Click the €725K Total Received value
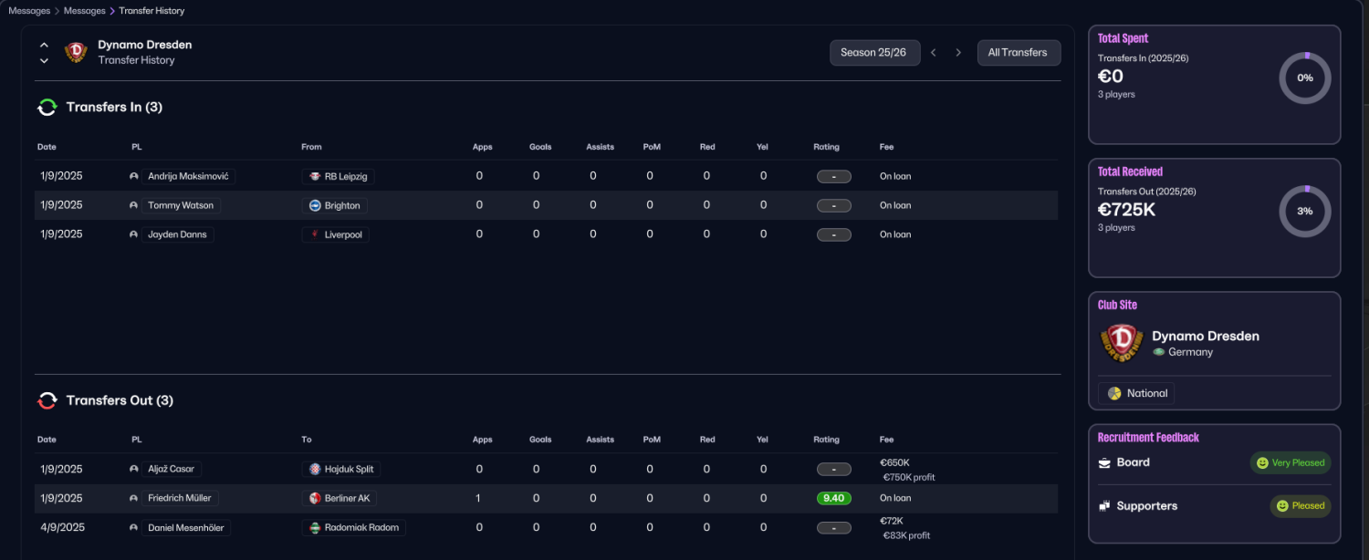 tap(1128, 210)
